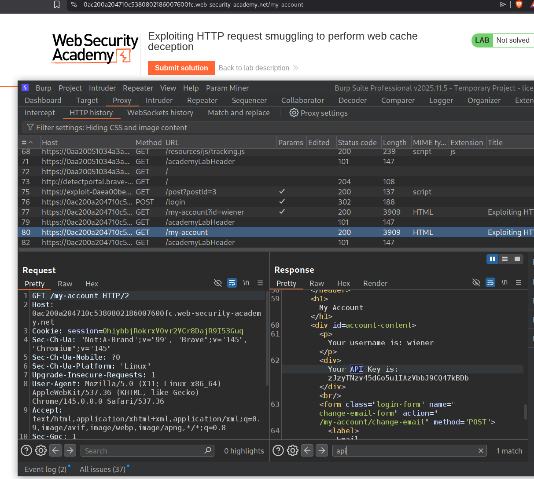Click the Submit solution button

coord(181,68)
